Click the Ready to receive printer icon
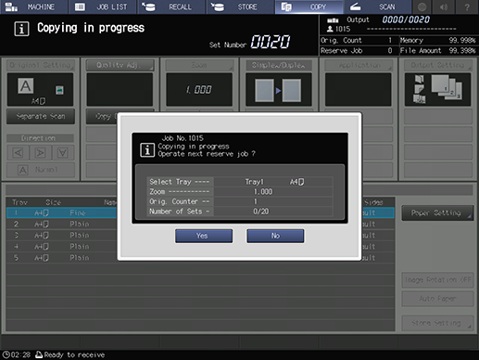Image resolution: width=479 pixels, height=360 pixels. click(39, 354)
